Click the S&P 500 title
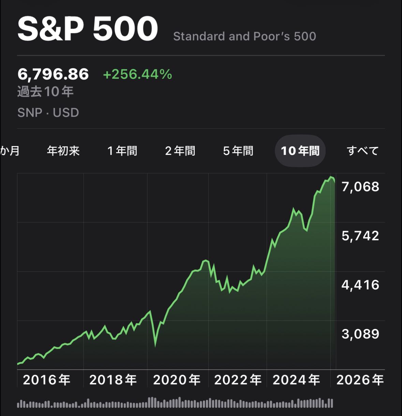Viewport: 402px width, 416px height. coord(88,29)
